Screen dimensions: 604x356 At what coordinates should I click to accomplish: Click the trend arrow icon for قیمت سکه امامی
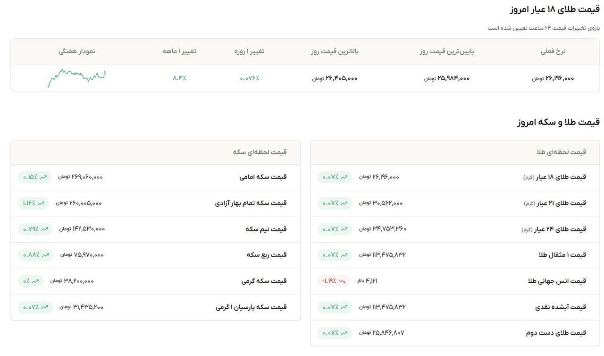pos(43,177)
